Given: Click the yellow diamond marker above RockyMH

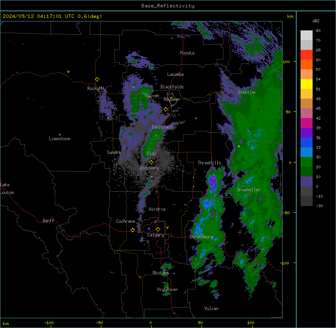Looking at the screenshot, I should pos(97,79).
